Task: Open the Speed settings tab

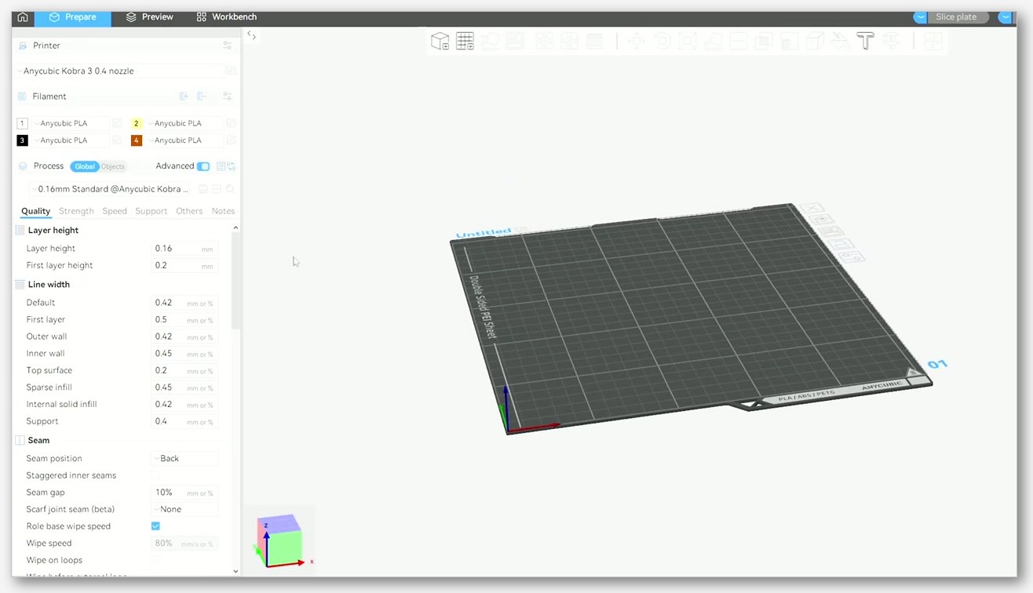Action: click(115, 211)
